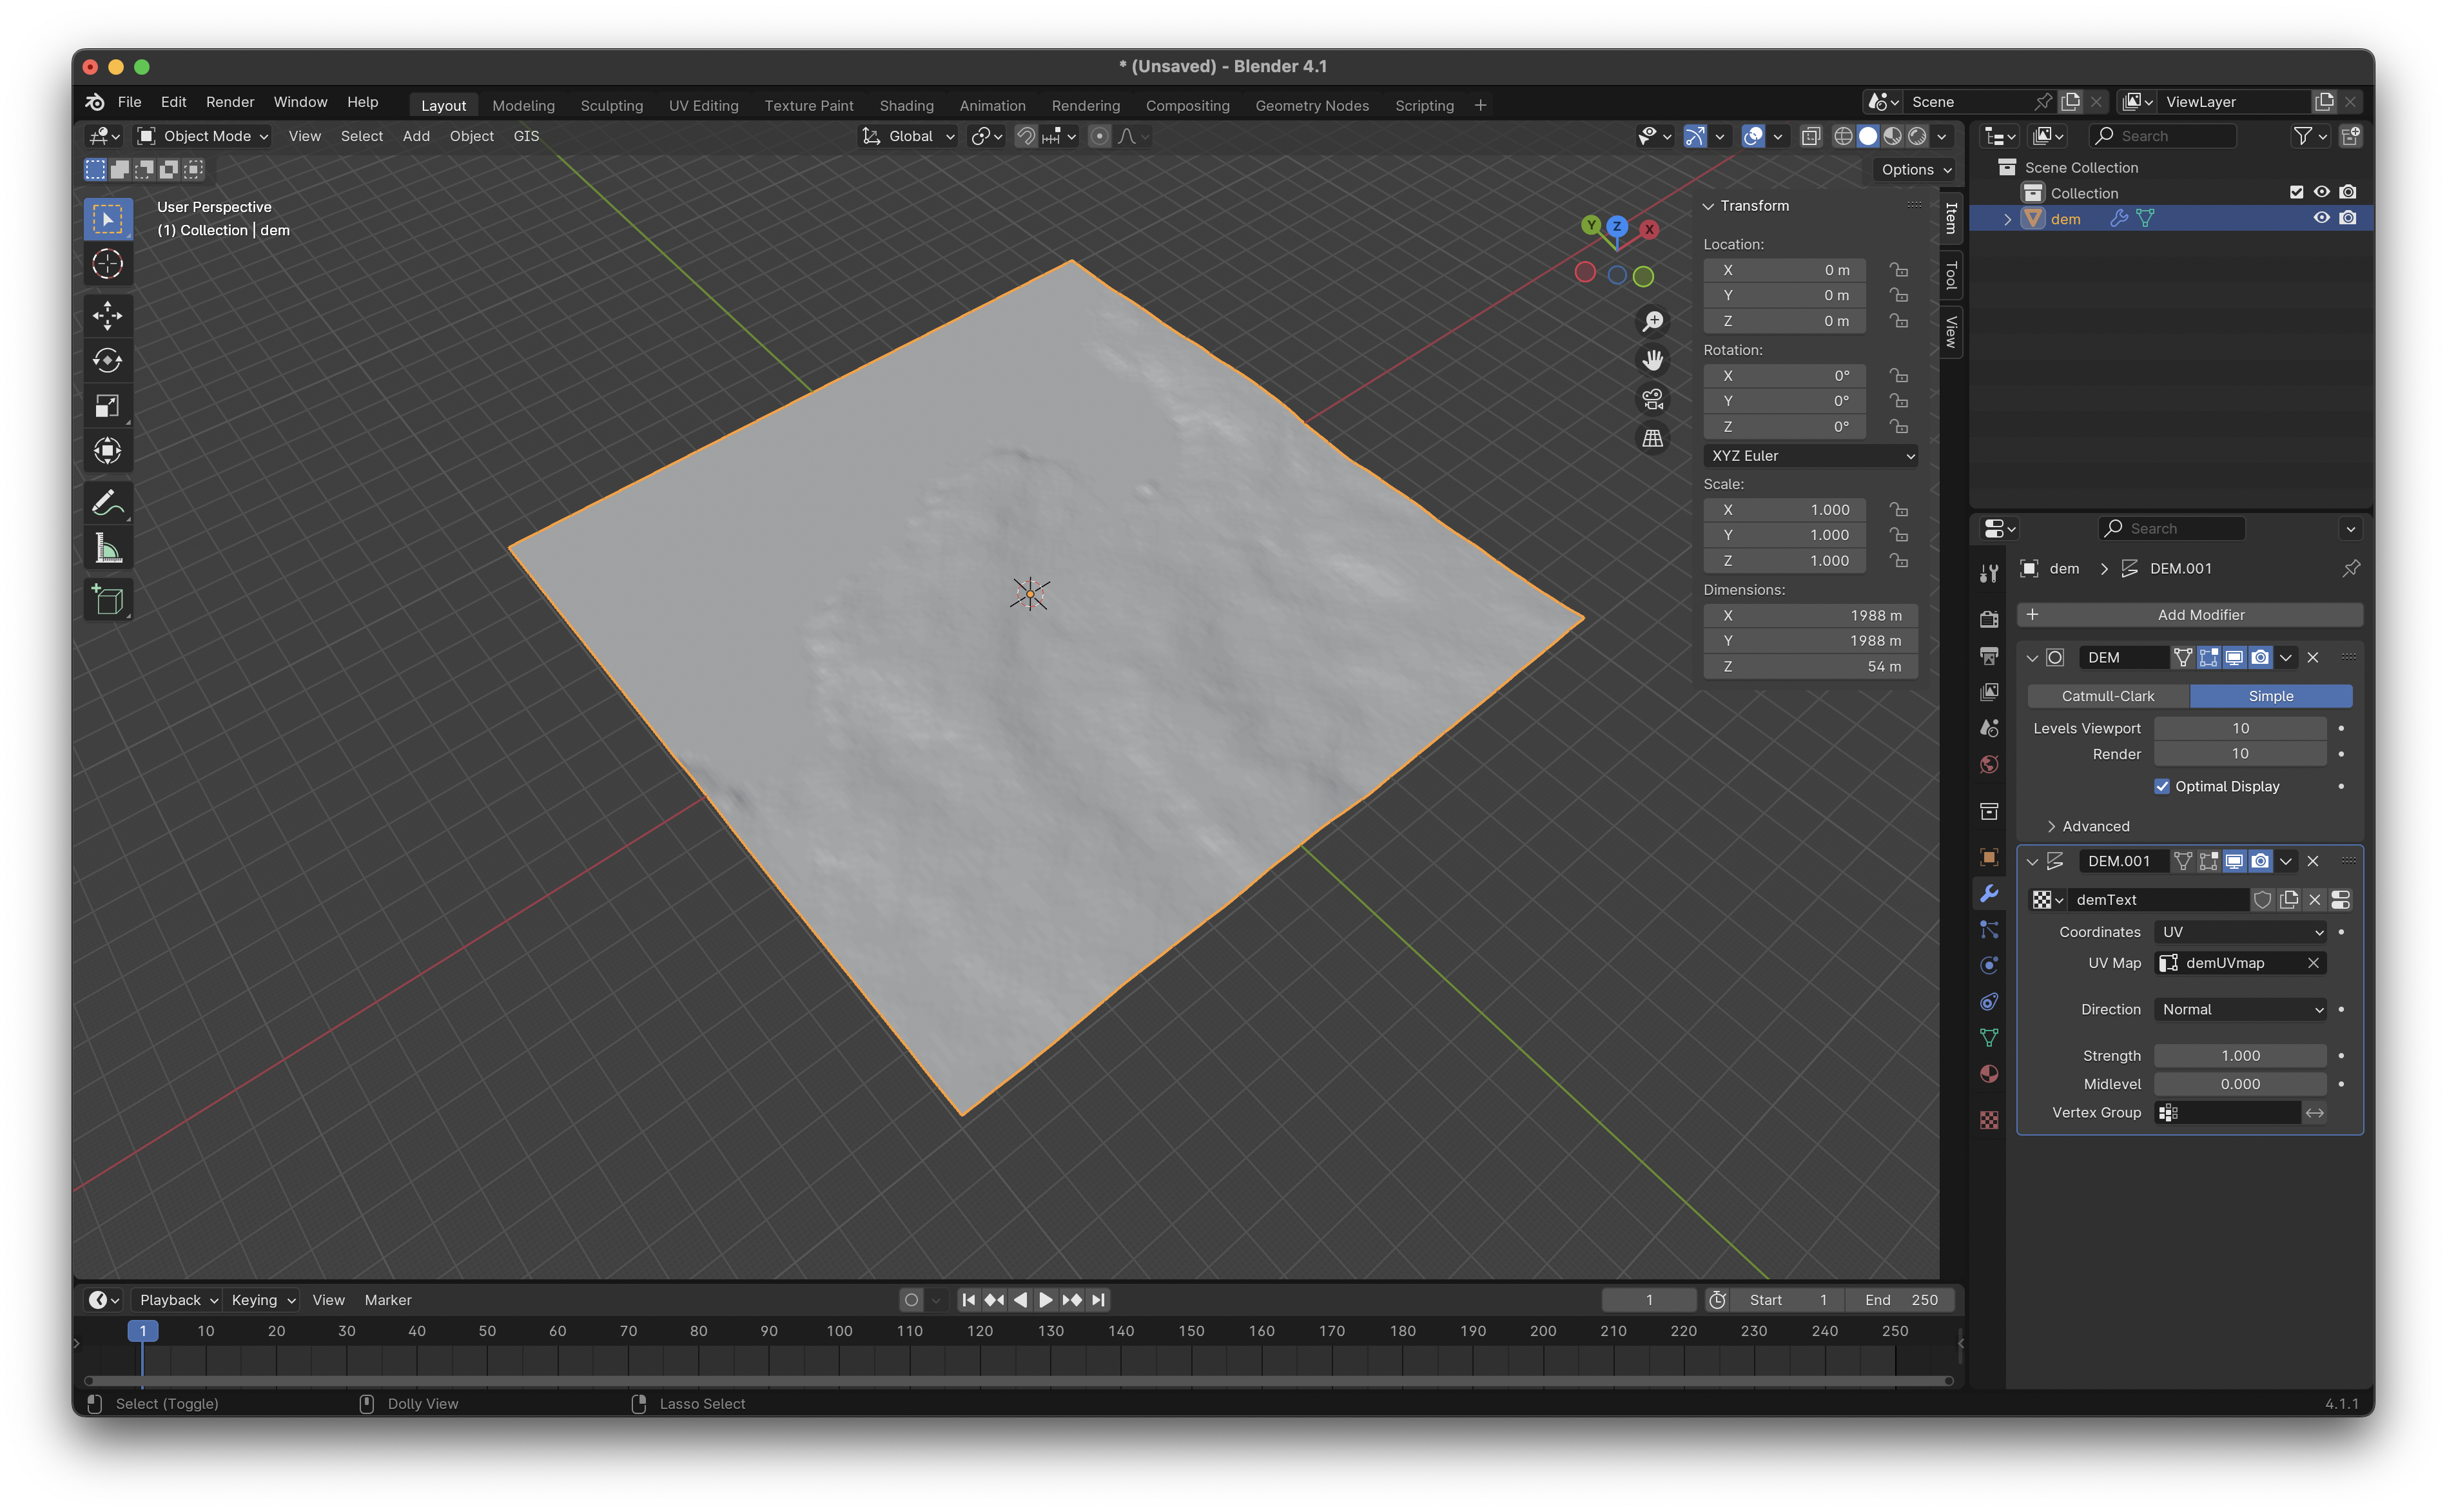Screen dimensions: 2447x1512
Task: Open the Coordinates UV dropdown
Action: point(2240,932)
